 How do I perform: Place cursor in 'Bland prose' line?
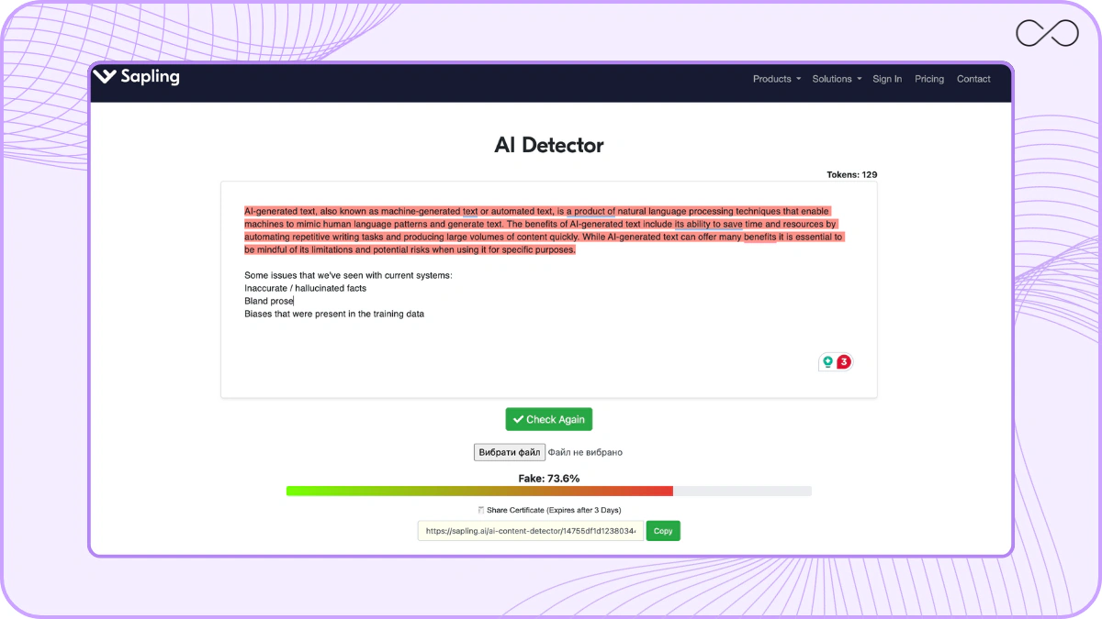click(269, 301)
